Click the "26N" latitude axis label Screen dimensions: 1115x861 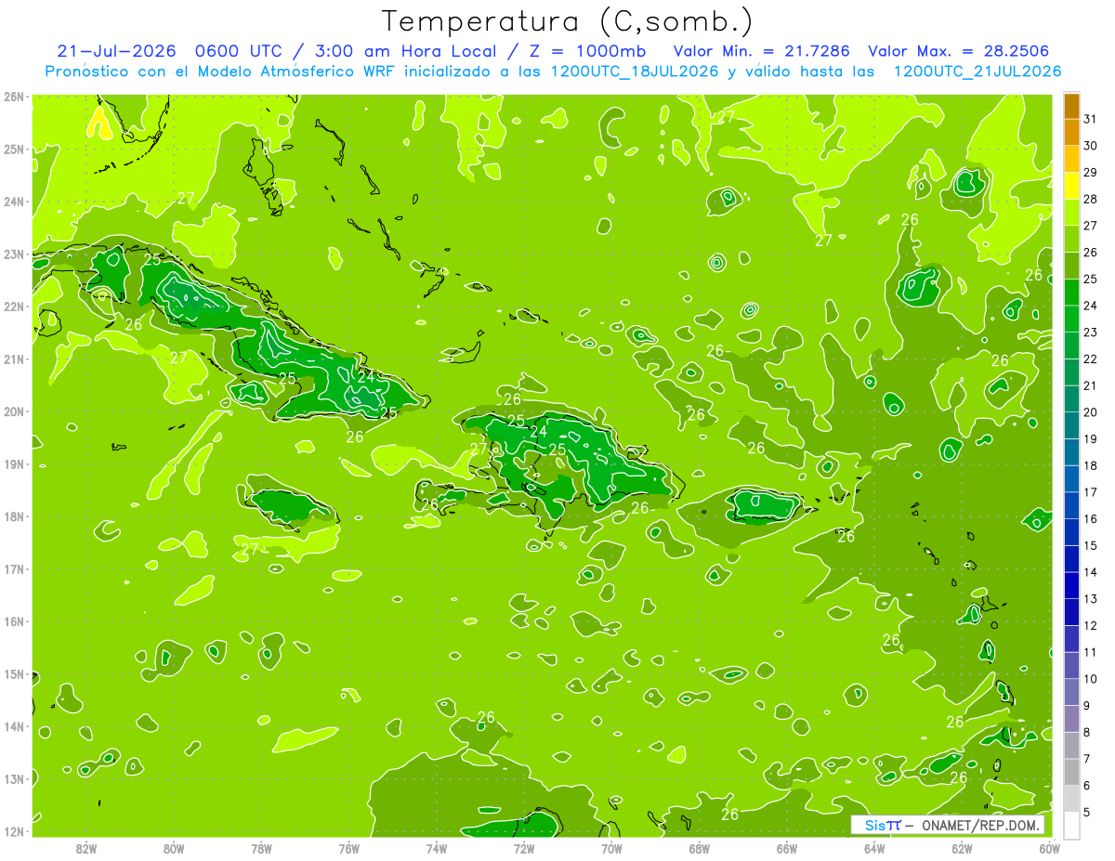tap(14, 97)
